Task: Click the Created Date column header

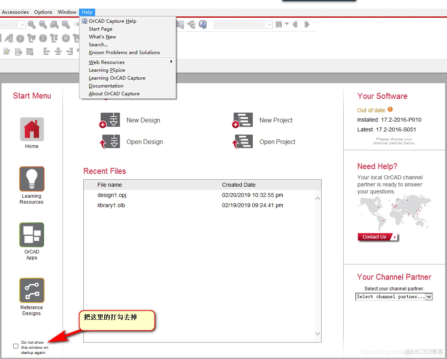Action: [239, 185]
